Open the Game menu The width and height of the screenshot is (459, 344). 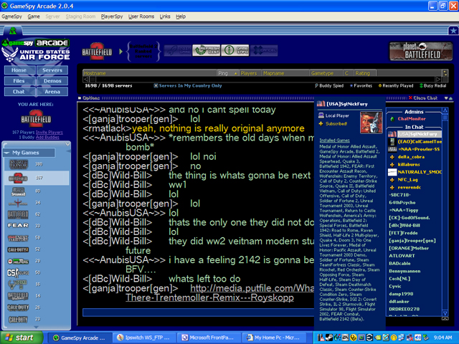point(34,16)
